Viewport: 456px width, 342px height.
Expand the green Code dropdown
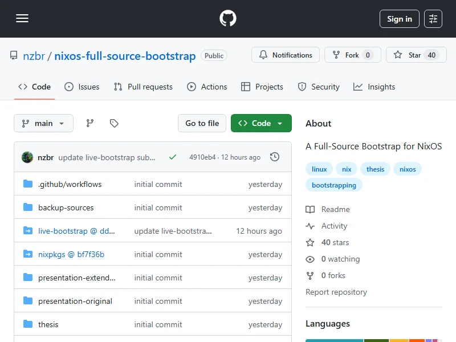click(261, 123)
